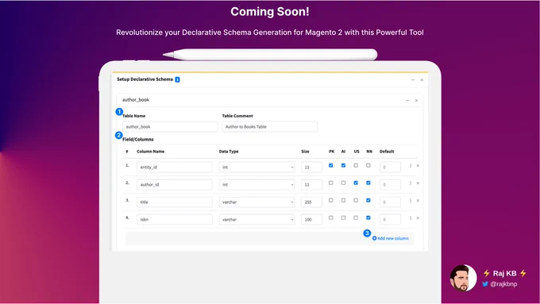Enable US checkbox for isbn row
Screen dimensions: 540x304
(356, 217)
